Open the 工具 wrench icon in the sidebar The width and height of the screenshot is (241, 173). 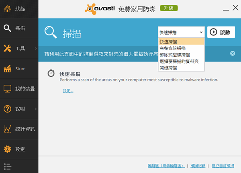(7, 48)
